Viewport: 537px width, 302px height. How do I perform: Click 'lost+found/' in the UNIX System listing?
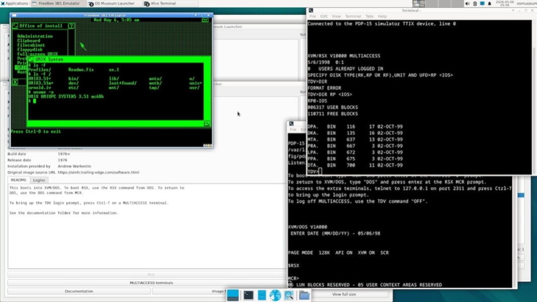coord(123,83)
